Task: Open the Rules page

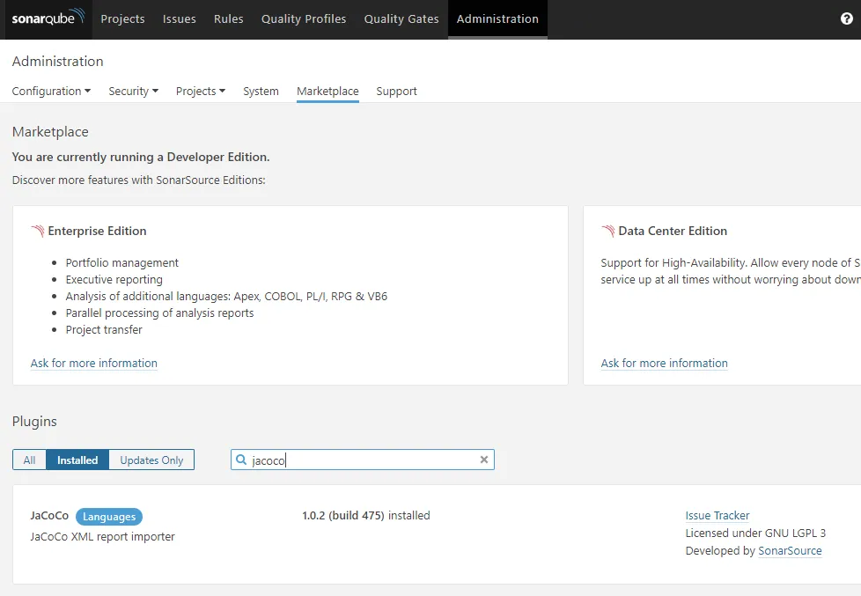Action: 229,18
